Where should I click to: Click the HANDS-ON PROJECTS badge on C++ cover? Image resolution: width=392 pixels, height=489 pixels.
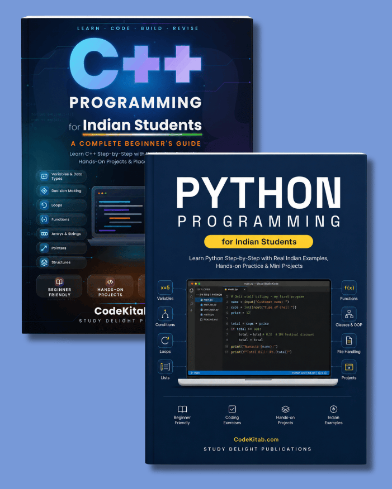tap(110, 286)
